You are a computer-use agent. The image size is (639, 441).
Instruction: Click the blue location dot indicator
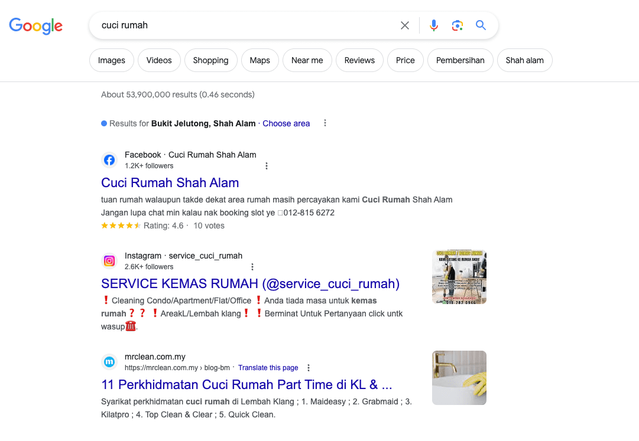tap(104, 123)
